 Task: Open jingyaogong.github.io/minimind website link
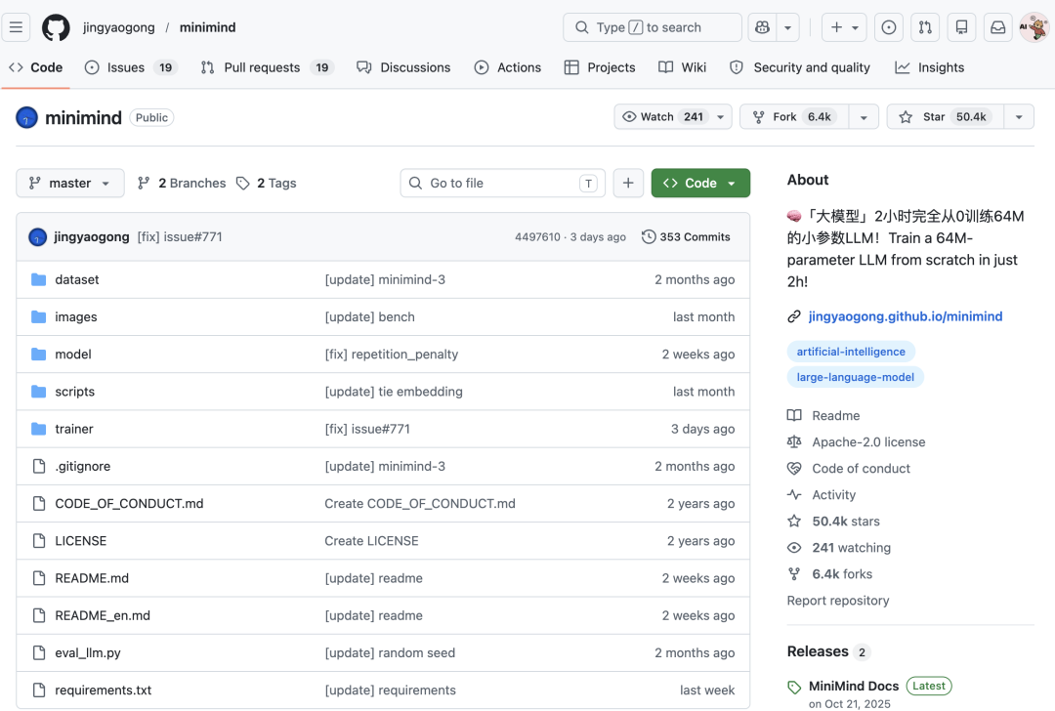[905, 316]
